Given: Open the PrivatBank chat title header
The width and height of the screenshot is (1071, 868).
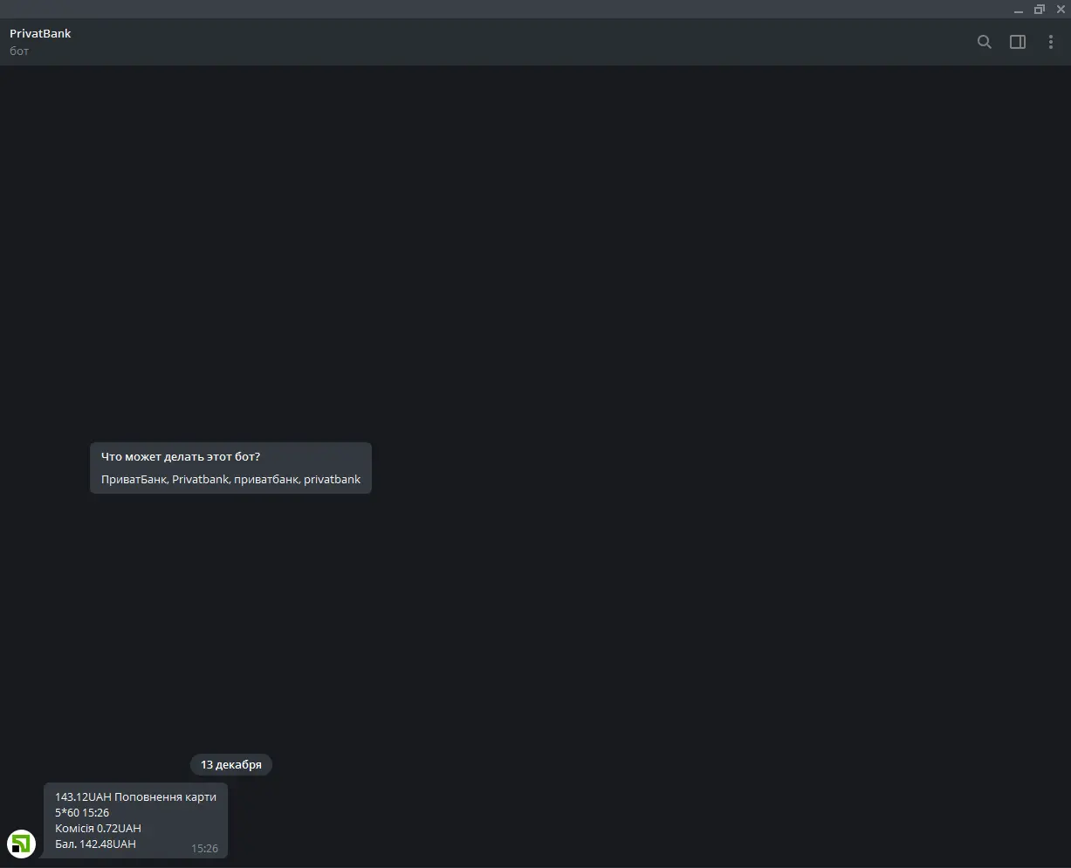Looking at the screenshot, I should pos(40,33).
